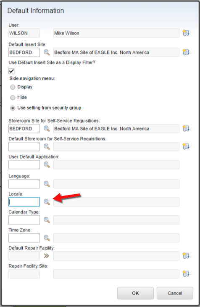The width and height of the screenshot is (200, 307).
Task: Click the Locale: label
Action: [x=16, y=194]
